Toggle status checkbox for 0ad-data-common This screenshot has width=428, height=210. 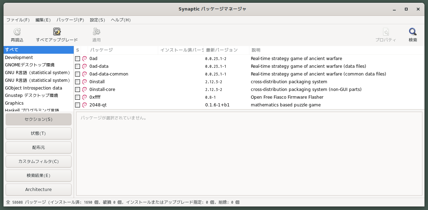(x=78, y=74)
